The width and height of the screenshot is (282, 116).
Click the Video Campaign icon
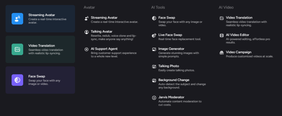pyautogui.click(x=222, y=53)
